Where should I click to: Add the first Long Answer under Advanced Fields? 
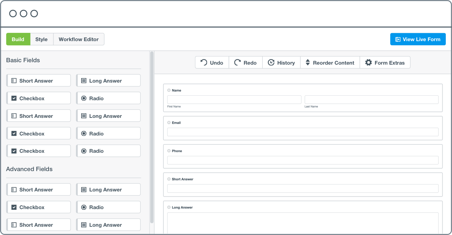click(108, 189)
